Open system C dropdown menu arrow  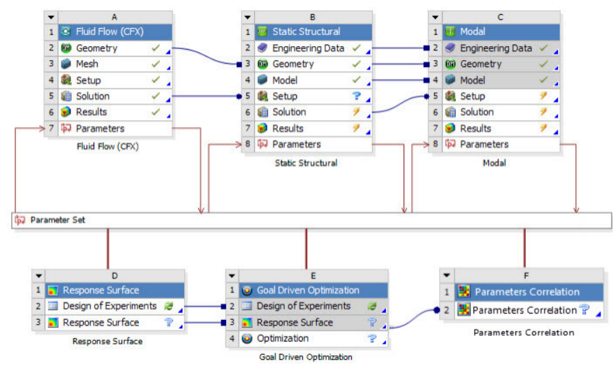tap(435, 17)
